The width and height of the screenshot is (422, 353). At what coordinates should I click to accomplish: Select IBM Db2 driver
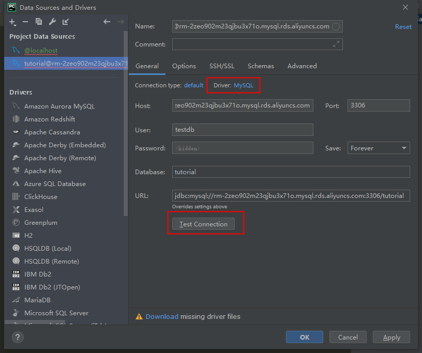click(38, 274)
